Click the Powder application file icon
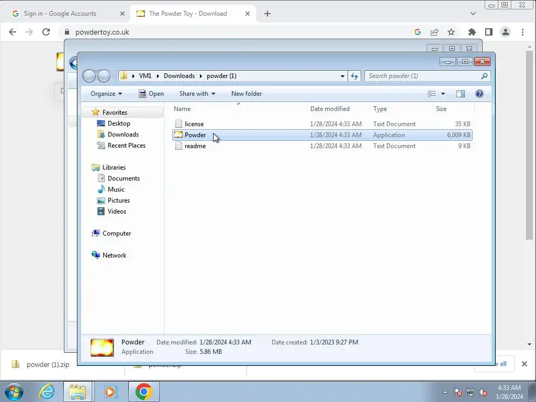Image resolution: width=536 pixels, height=402 pixels. 178,135
